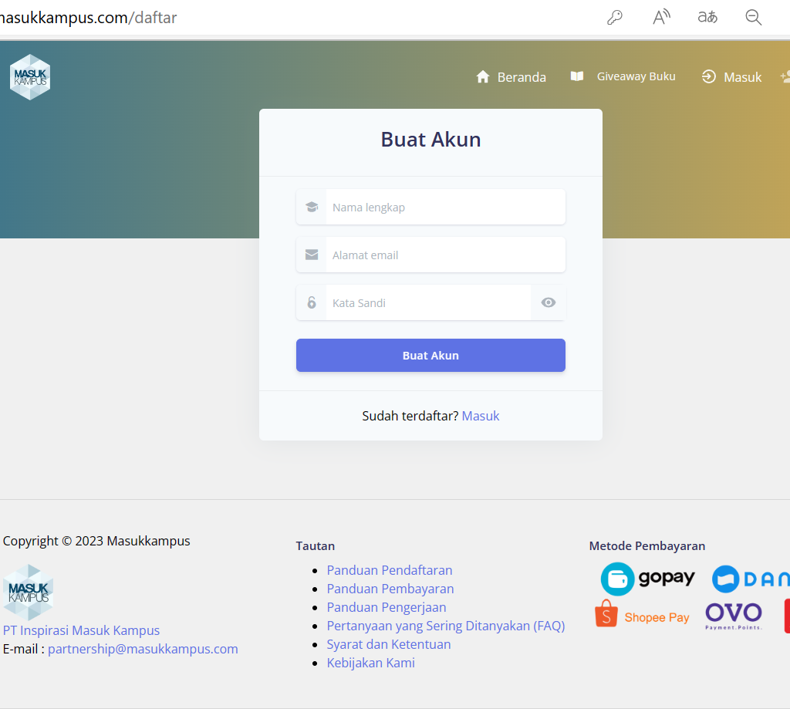
Task: Open Giveaway Buku menu item
Action: [x=623, y=76]
